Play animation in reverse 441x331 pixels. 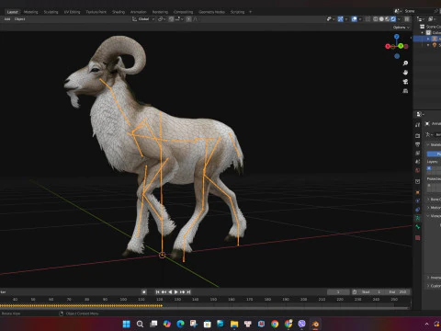coord(170,292)
